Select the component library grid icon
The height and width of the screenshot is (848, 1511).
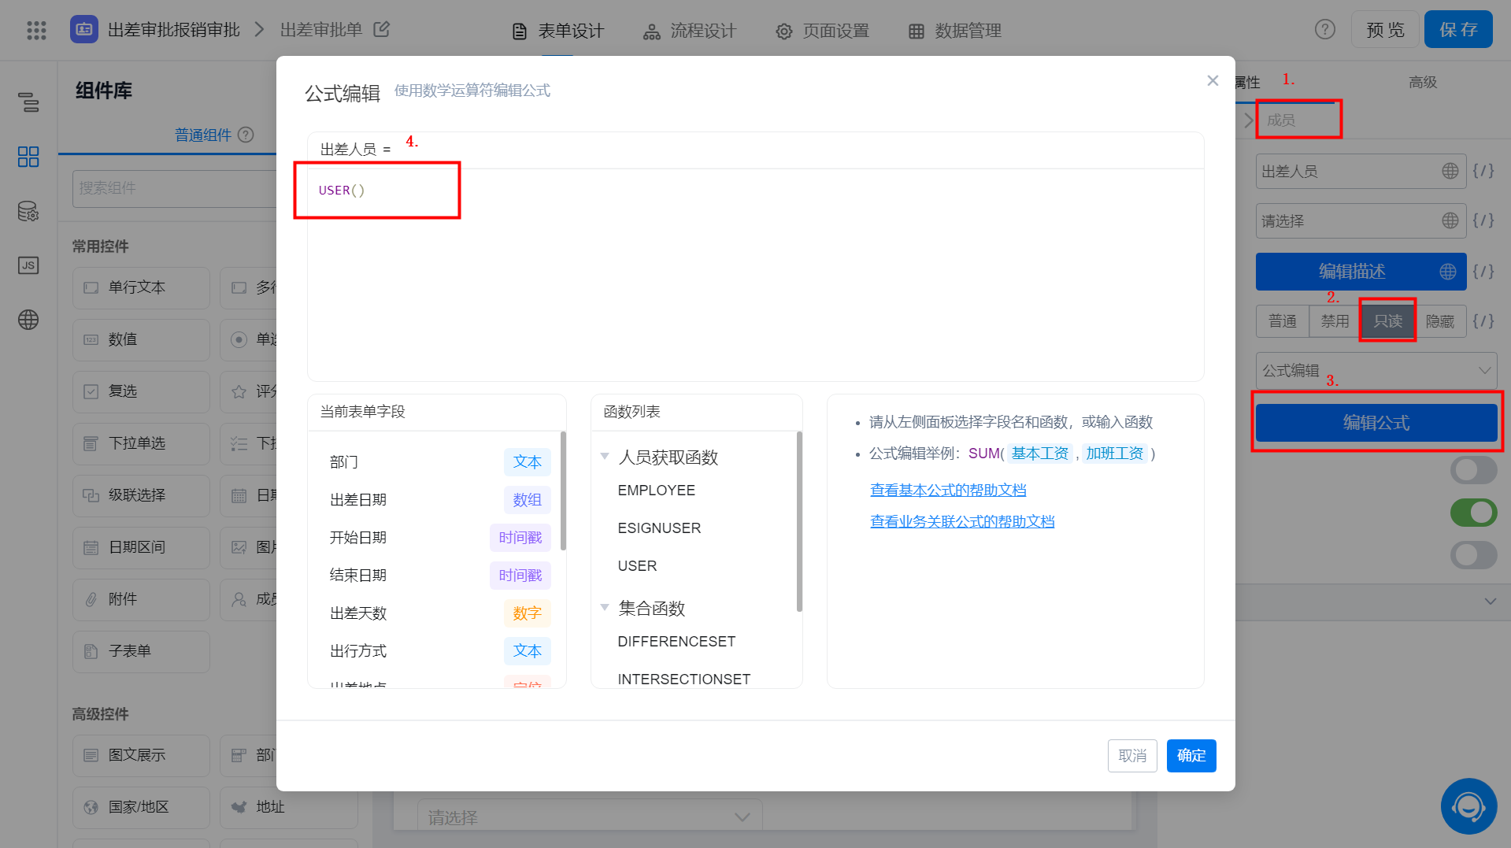click(28, 156)
